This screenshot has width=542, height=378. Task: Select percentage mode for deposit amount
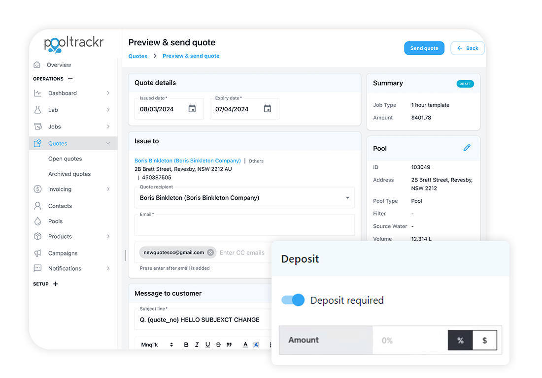point(460,340)
